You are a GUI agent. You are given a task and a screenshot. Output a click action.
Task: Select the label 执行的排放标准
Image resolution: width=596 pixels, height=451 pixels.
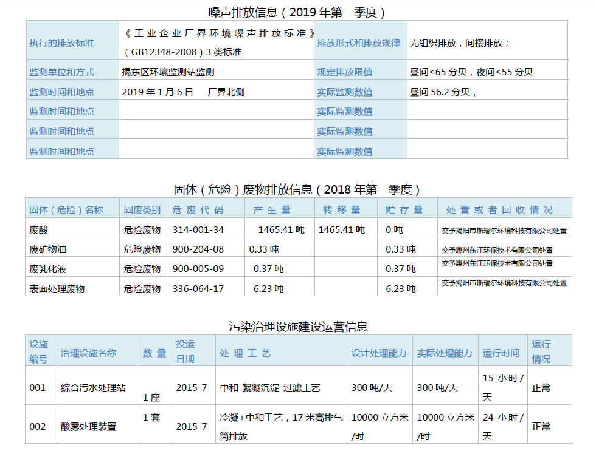[x=61, y=43]
